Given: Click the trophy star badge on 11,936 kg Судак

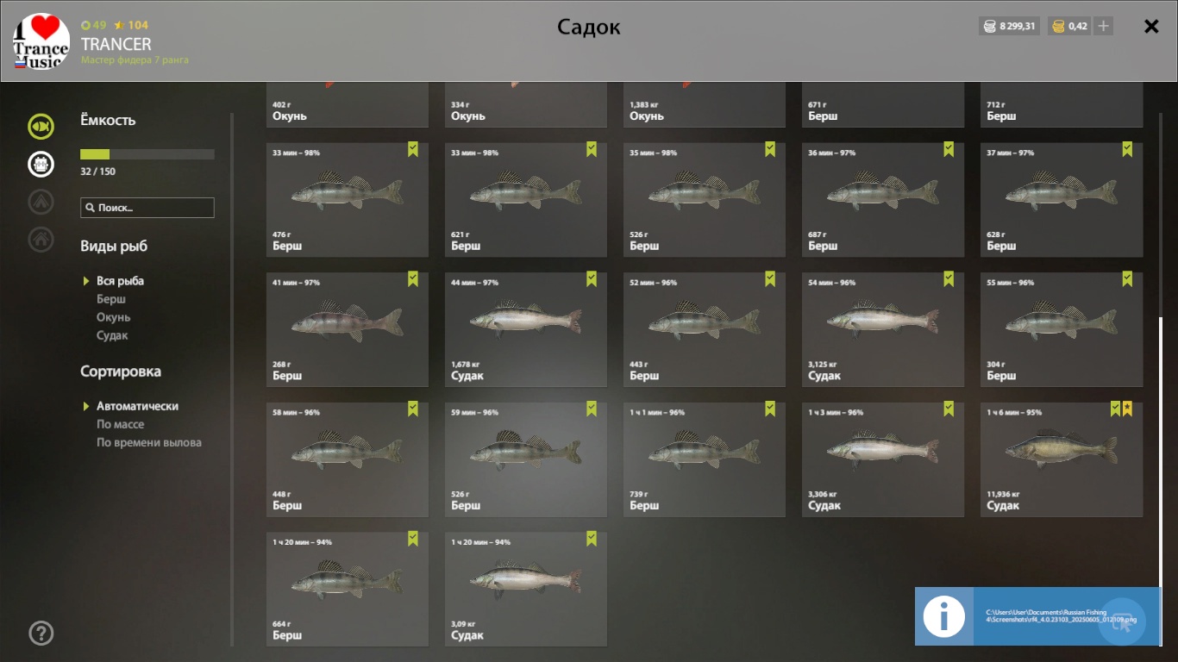Looking at the screenshot, I should [1127, 409].
